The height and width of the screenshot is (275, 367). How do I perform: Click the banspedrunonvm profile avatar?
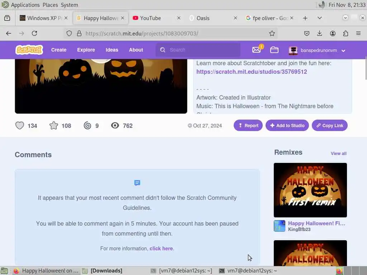pos(293,50)
